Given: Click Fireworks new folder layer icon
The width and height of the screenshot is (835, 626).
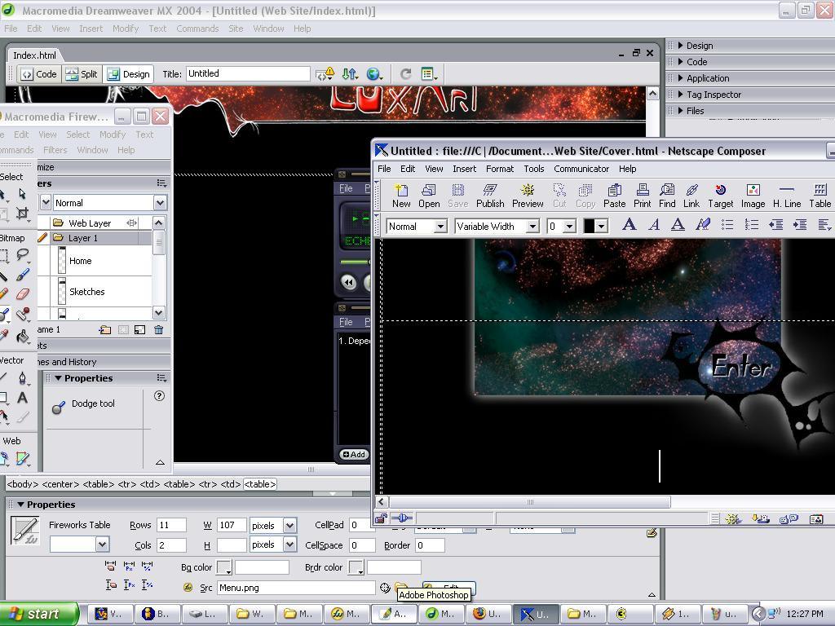Looking at the screenshot, I should [105, 329].
